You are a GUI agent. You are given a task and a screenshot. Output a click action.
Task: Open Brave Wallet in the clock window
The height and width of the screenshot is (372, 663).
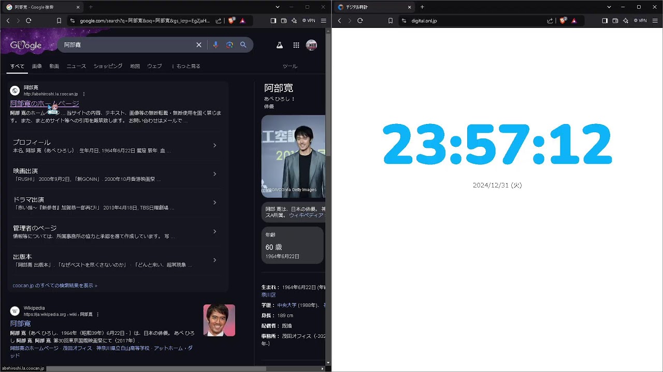pos(615,21)
